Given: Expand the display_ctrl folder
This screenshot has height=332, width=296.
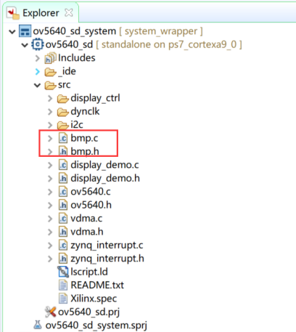Looking at the screenshot, I should (50, 98).
